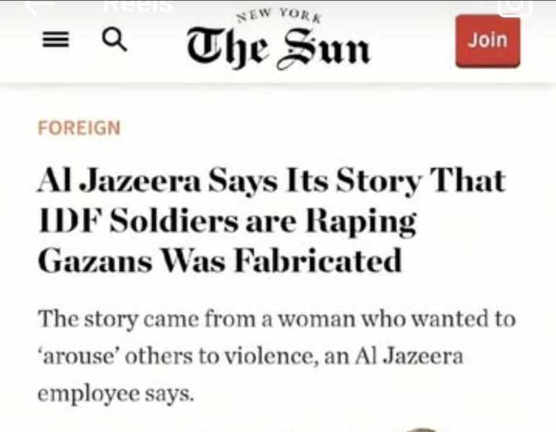Click the summary line 'The story came from'

(x=277, y=319)
